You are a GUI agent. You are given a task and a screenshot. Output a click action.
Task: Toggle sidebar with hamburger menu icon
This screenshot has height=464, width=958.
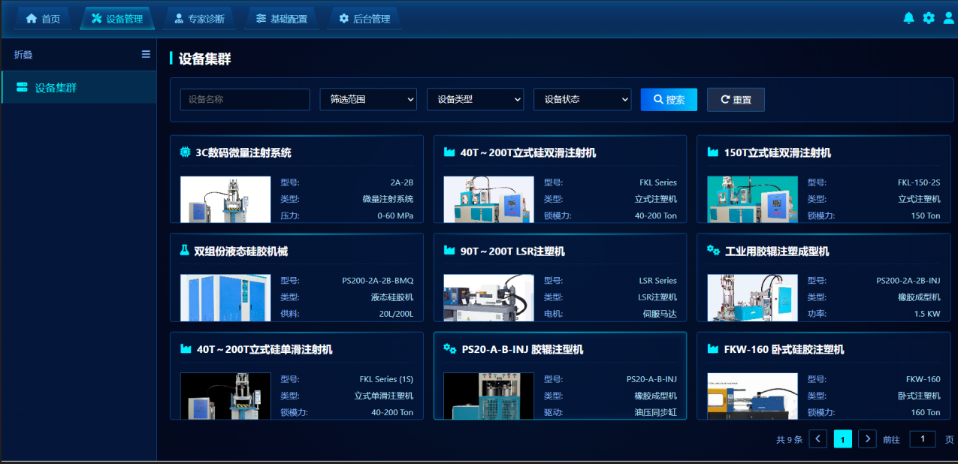point(146,54)
